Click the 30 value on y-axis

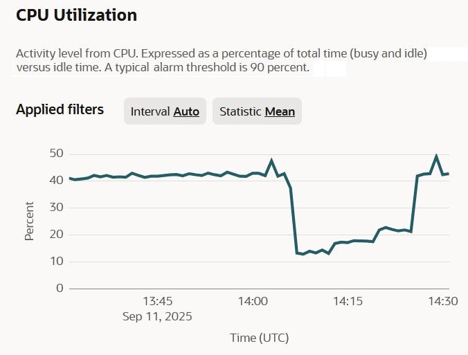click(x=56, y=207)
